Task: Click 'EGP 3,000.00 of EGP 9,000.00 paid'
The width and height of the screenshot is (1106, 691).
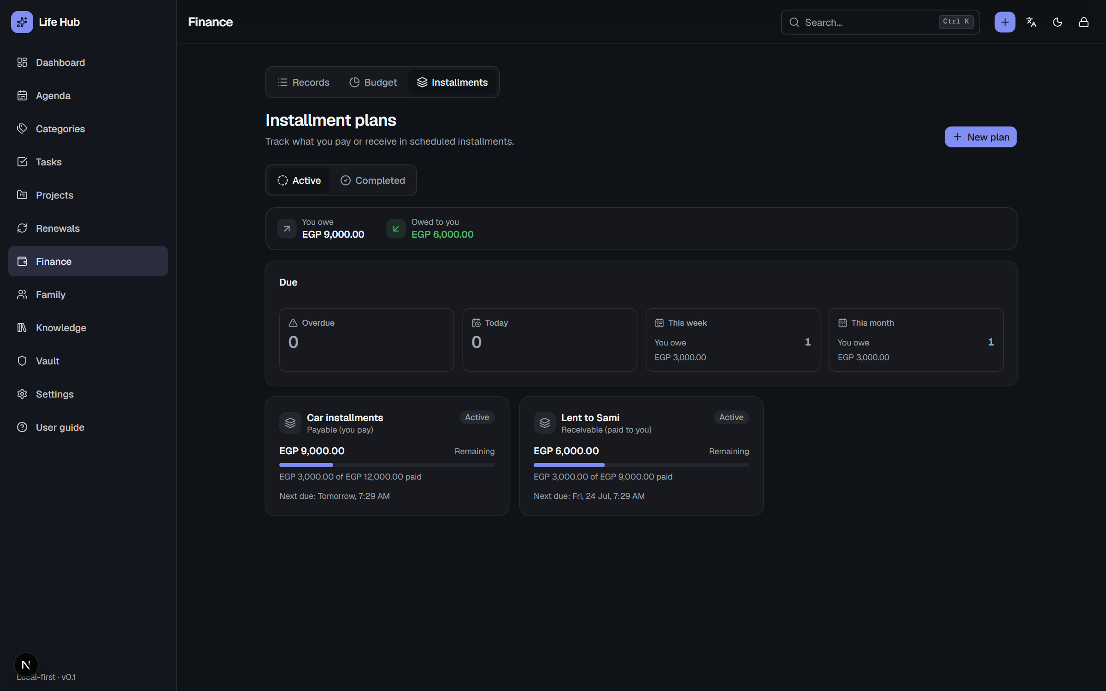Action: 603,477
